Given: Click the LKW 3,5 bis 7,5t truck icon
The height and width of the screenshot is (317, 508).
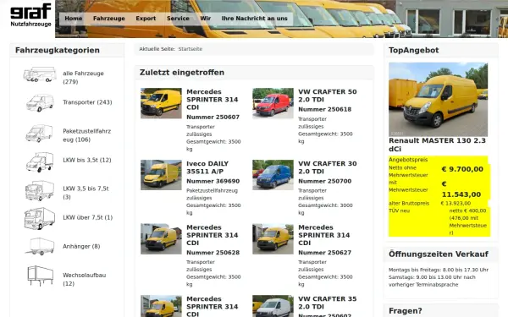Looking at the screenshot, I should tap(40, 190).
